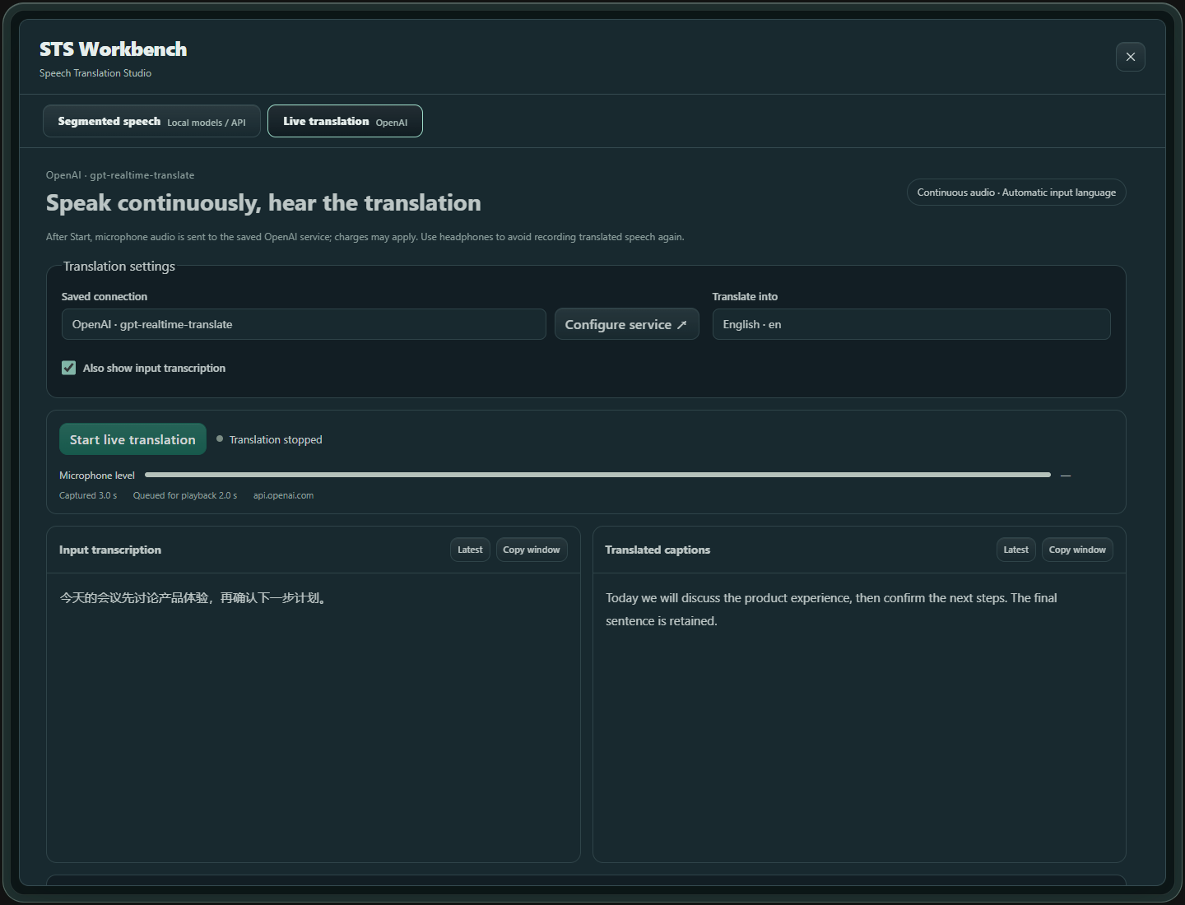Switch to the Segmented speech tab
1185x905 pixels.
coord(151,121)
